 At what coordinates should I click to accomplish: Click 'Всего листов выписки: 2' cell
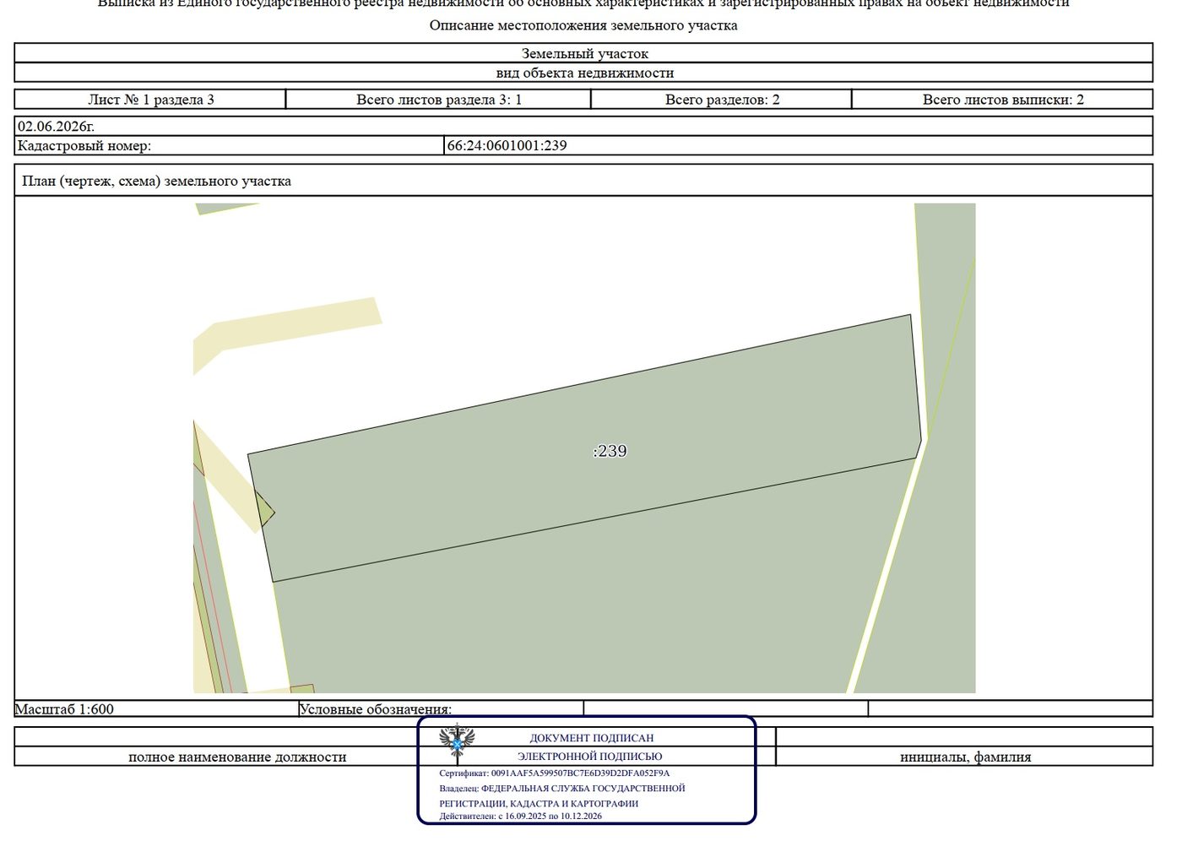pyautogui.click(x=1003, y=100)
